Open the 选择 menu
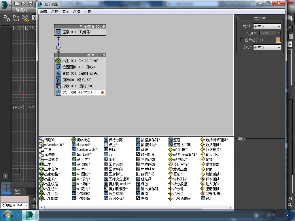Image resolution: width=295 pixels, height=221 pixels. 54,12
